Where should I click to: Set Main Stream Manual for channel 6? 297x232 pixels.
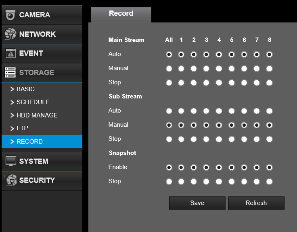pyautogui.click(x=244, y=69)
